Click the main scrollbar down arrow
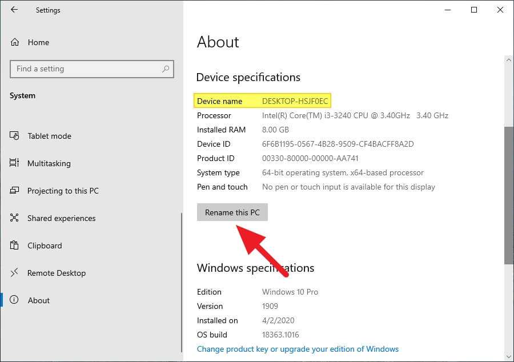514x362 pixels. 508,356
